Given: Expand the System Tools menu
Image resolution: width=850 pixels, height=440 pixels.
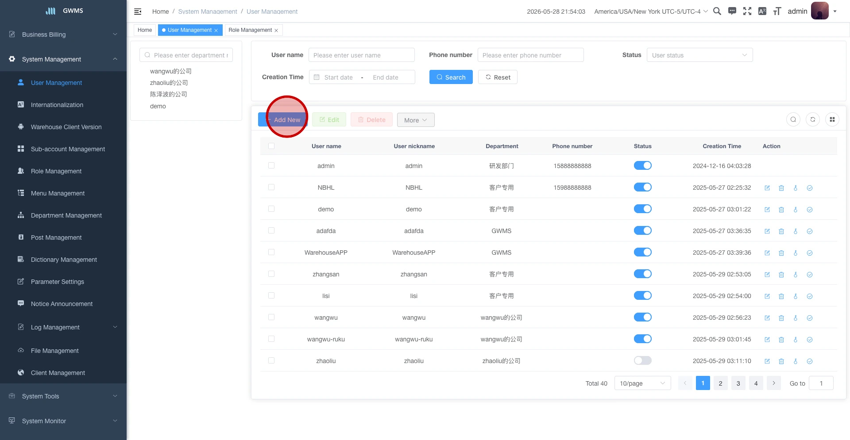Looking at the screenshot, I should tap(63, 396).
